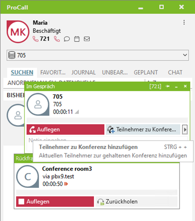Click the email envelope icon
The width and height of the screenshot is (195, 221).
87,39
